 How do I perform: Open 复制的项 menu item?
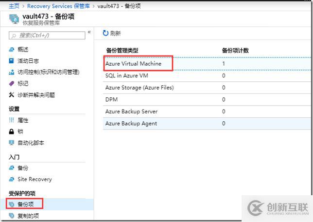(x=28, y=216)
